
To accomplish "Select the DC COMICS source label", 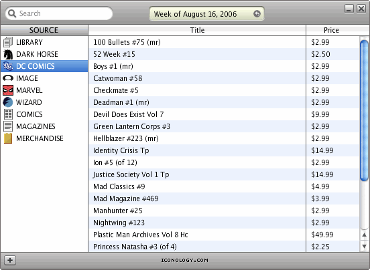I will click(x=36, y=66).
